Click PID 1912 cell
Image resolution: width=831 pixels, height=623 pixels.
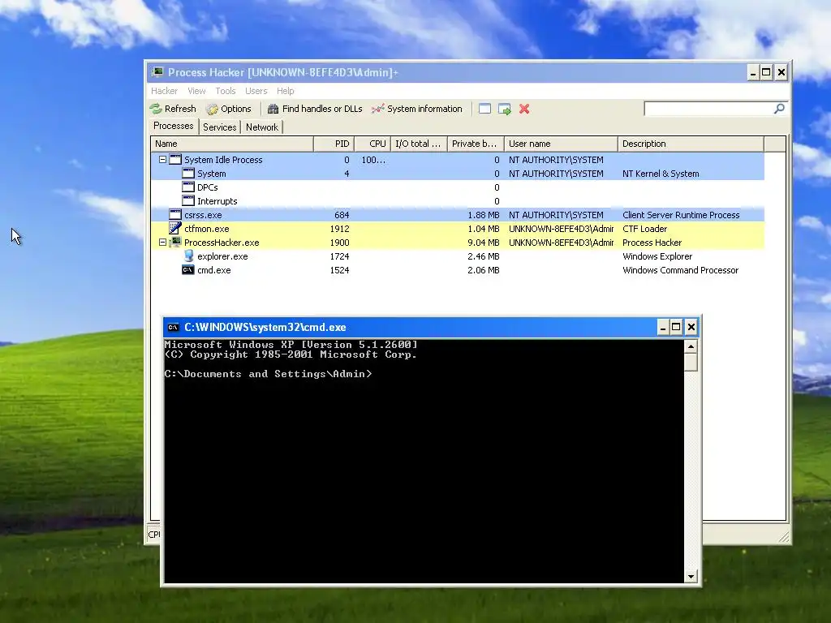point(340,228)
